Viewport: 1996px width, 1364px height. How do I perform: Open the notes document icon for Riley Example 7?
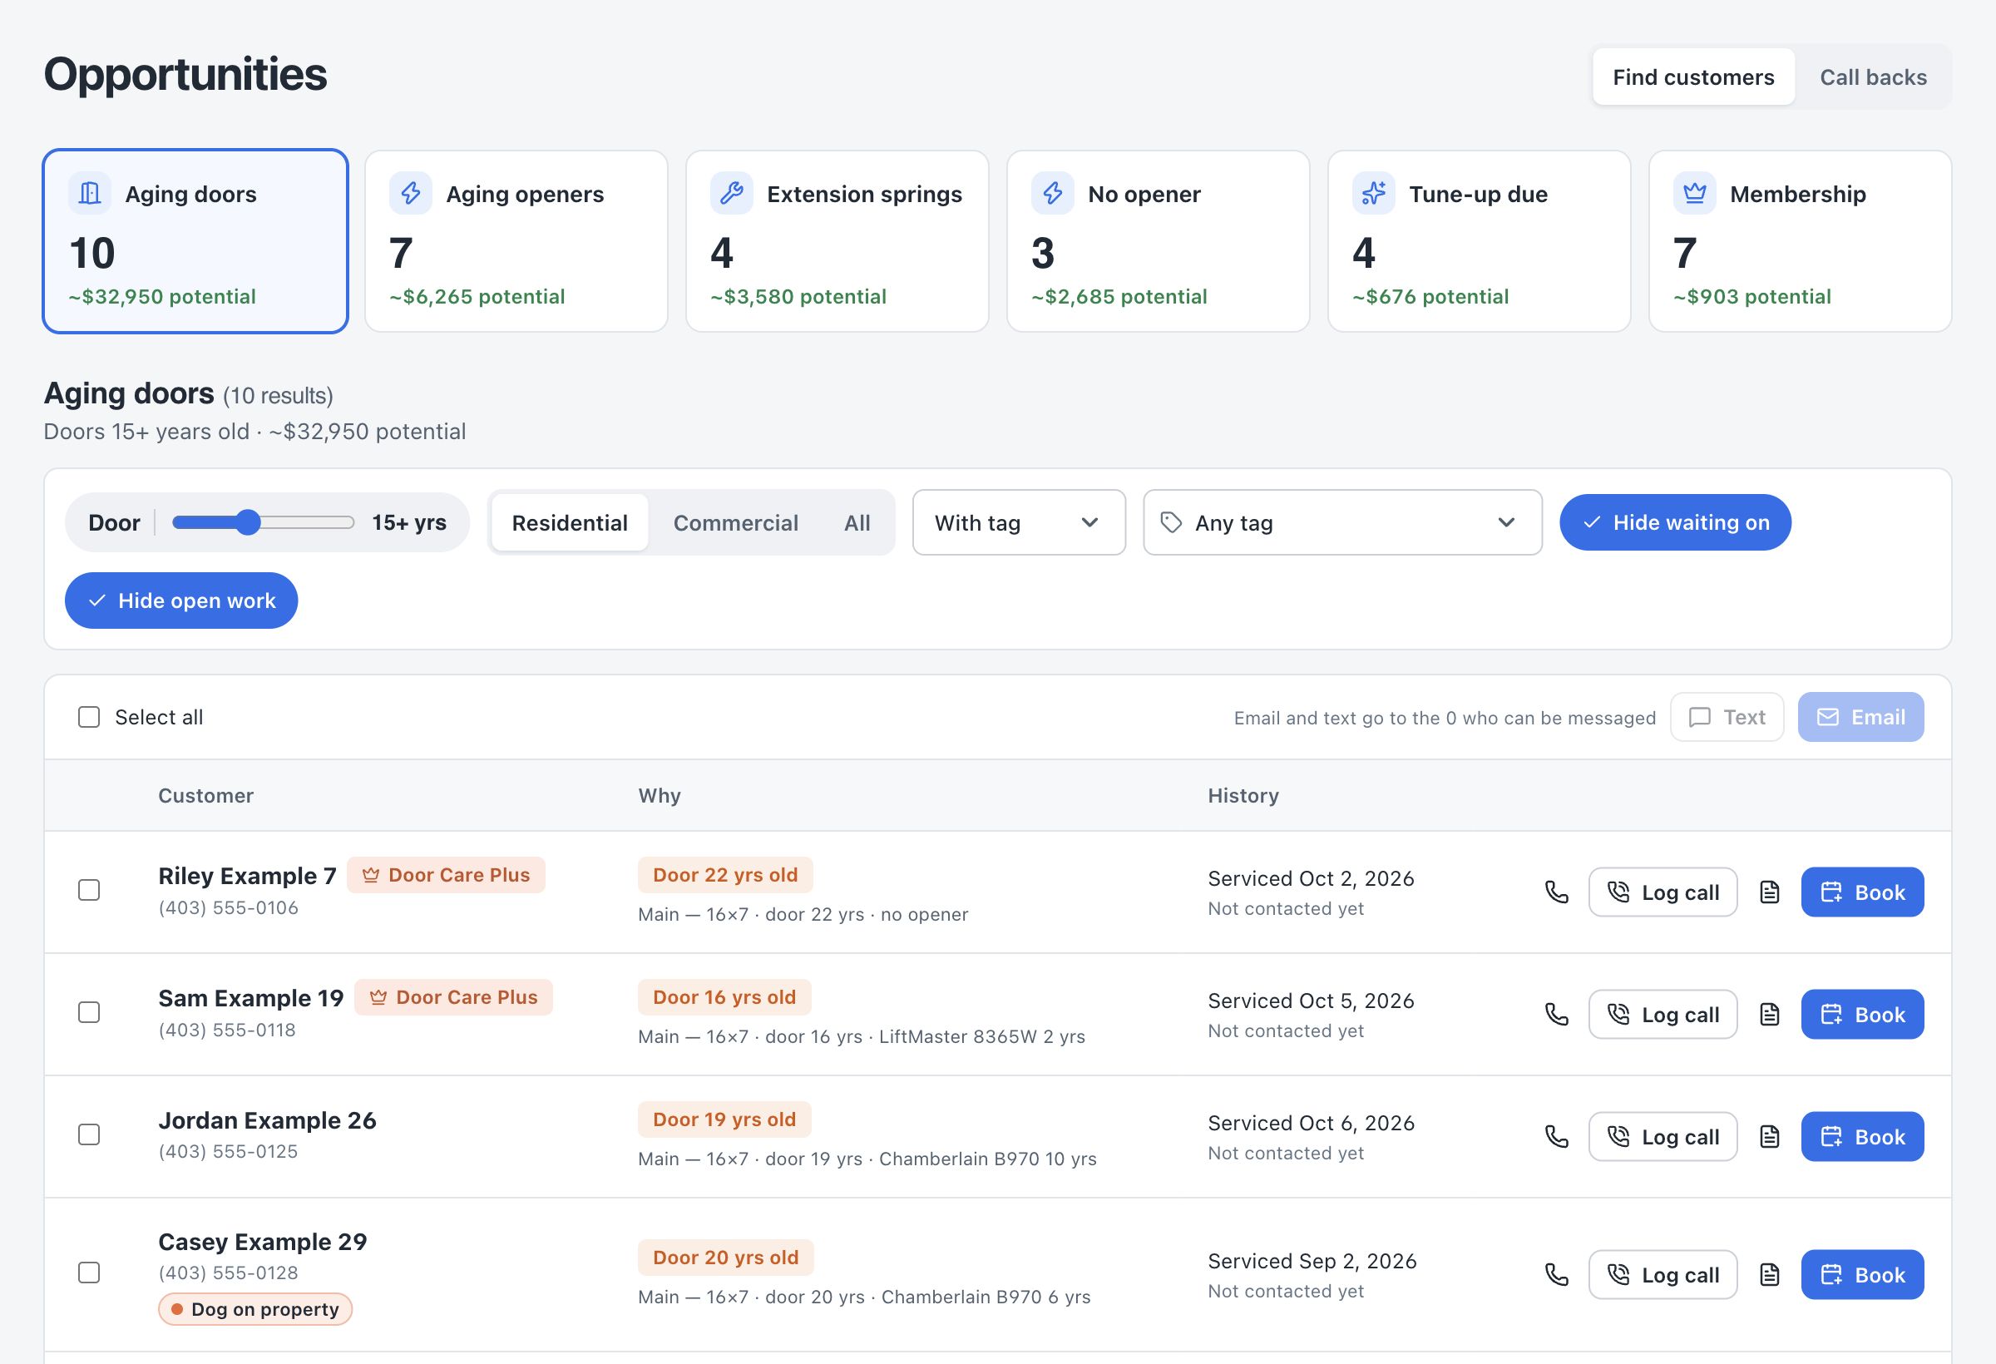(x=1769, y=892)
